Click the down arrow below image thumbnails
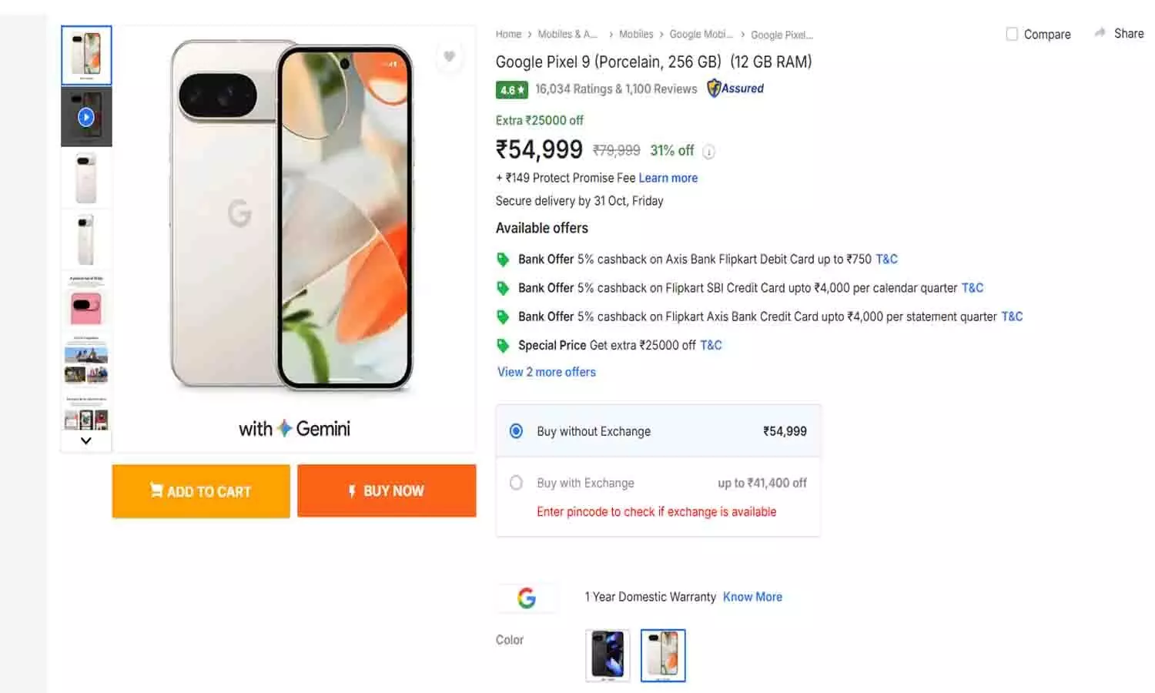 pos(85,440)
